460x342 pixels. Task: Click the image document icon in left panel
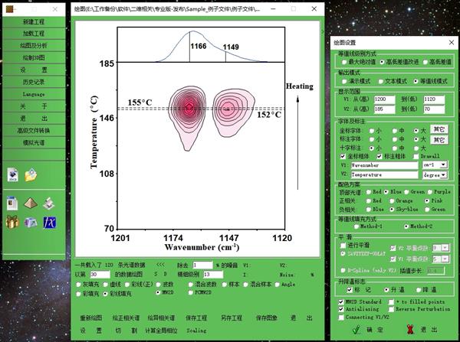tap(12, 176)
